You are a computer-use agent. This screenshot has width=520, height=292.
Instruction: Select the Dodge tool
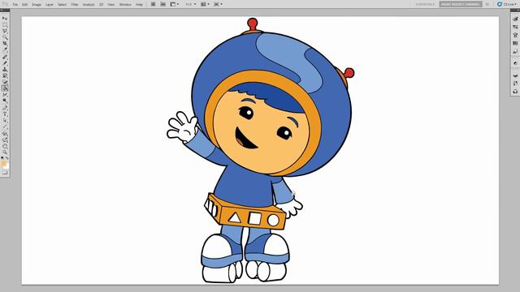click(5, 101)
